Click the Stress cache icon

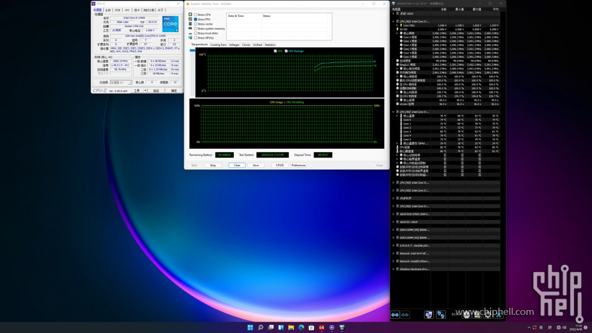(x=191, y=24)
